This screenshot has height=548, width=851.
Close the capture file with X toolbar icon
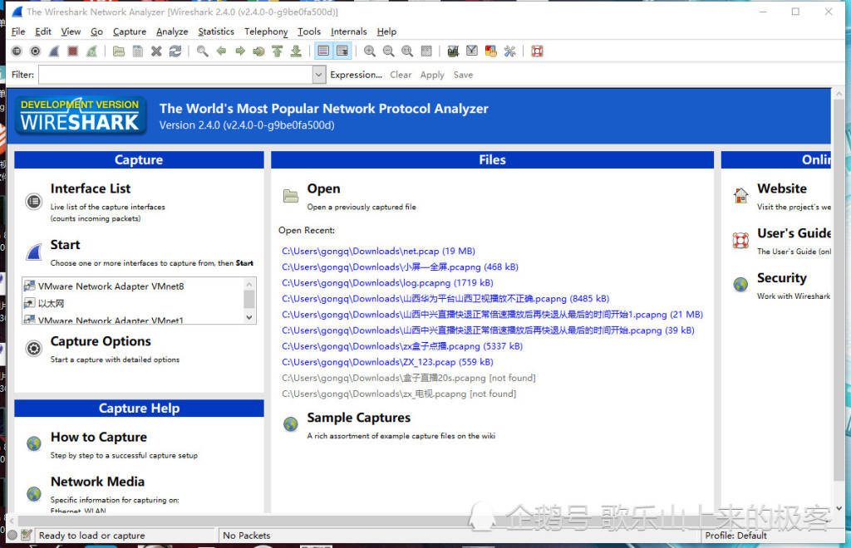click(x=156, y=51)
